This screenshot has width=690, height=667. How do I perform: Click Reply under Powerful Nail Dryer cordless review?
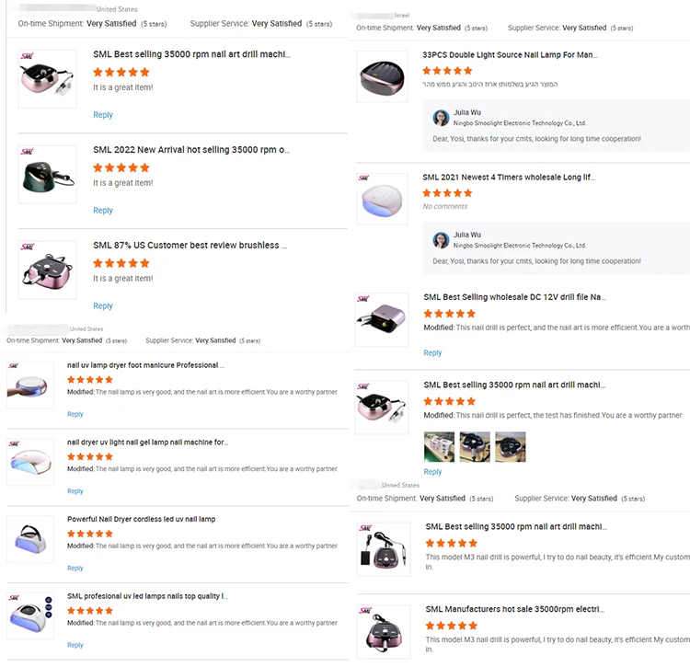(75, 568)
